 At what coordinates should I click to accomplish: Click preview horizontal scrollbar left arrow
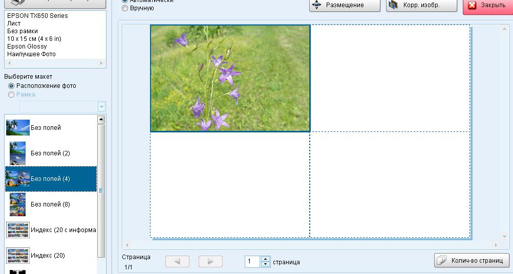point(127,245)
